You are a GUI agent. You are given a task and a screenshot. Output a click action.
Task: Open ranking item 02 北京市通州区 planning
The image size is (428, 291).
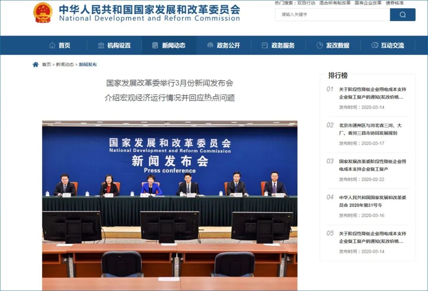click(370, 129)
